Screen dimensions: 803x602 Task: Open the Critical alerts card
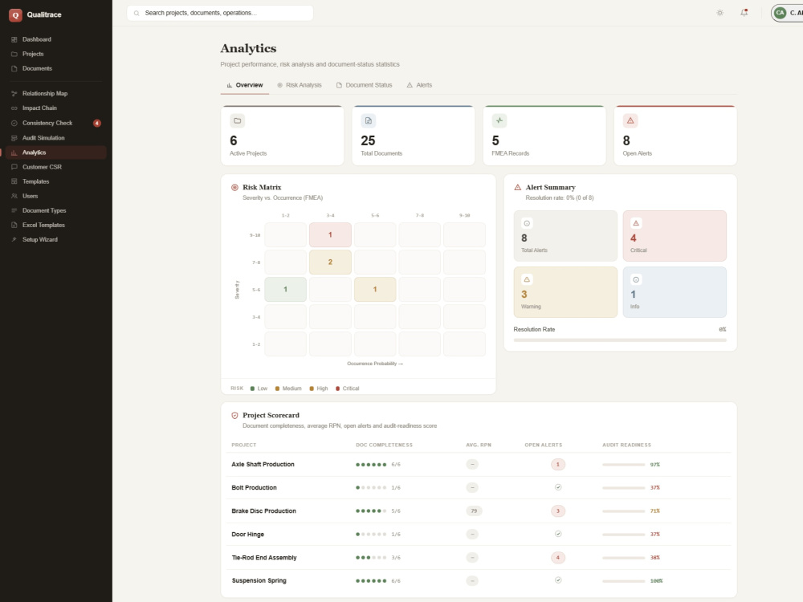coord(675,236)
